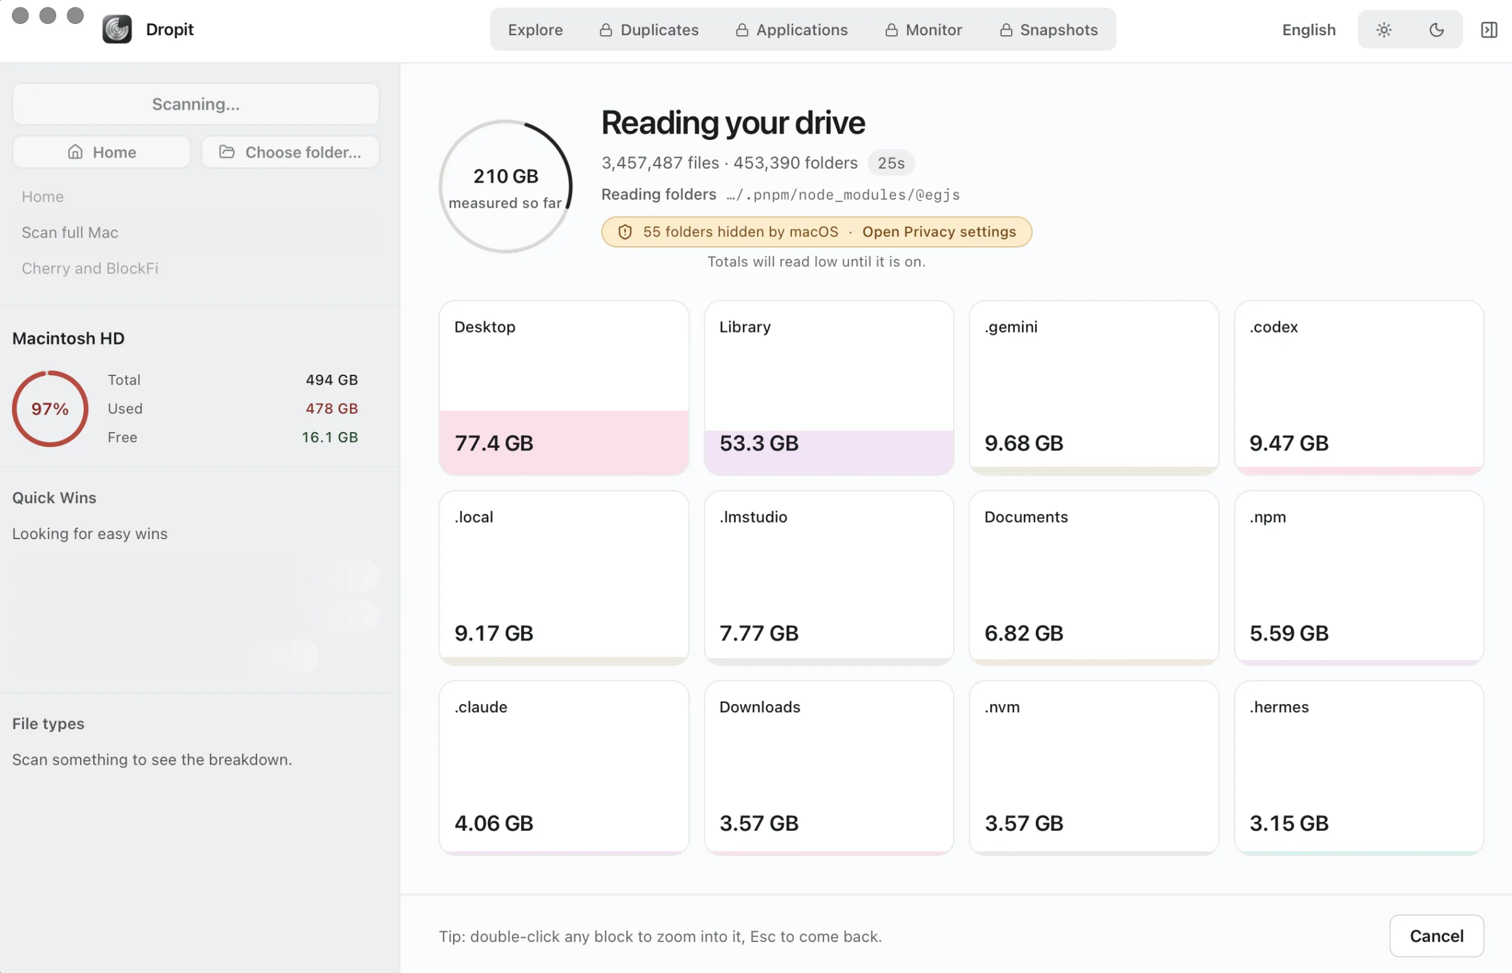Open the Applications tab
Screen dimensions: 1512x973
[x=791, y=30]
